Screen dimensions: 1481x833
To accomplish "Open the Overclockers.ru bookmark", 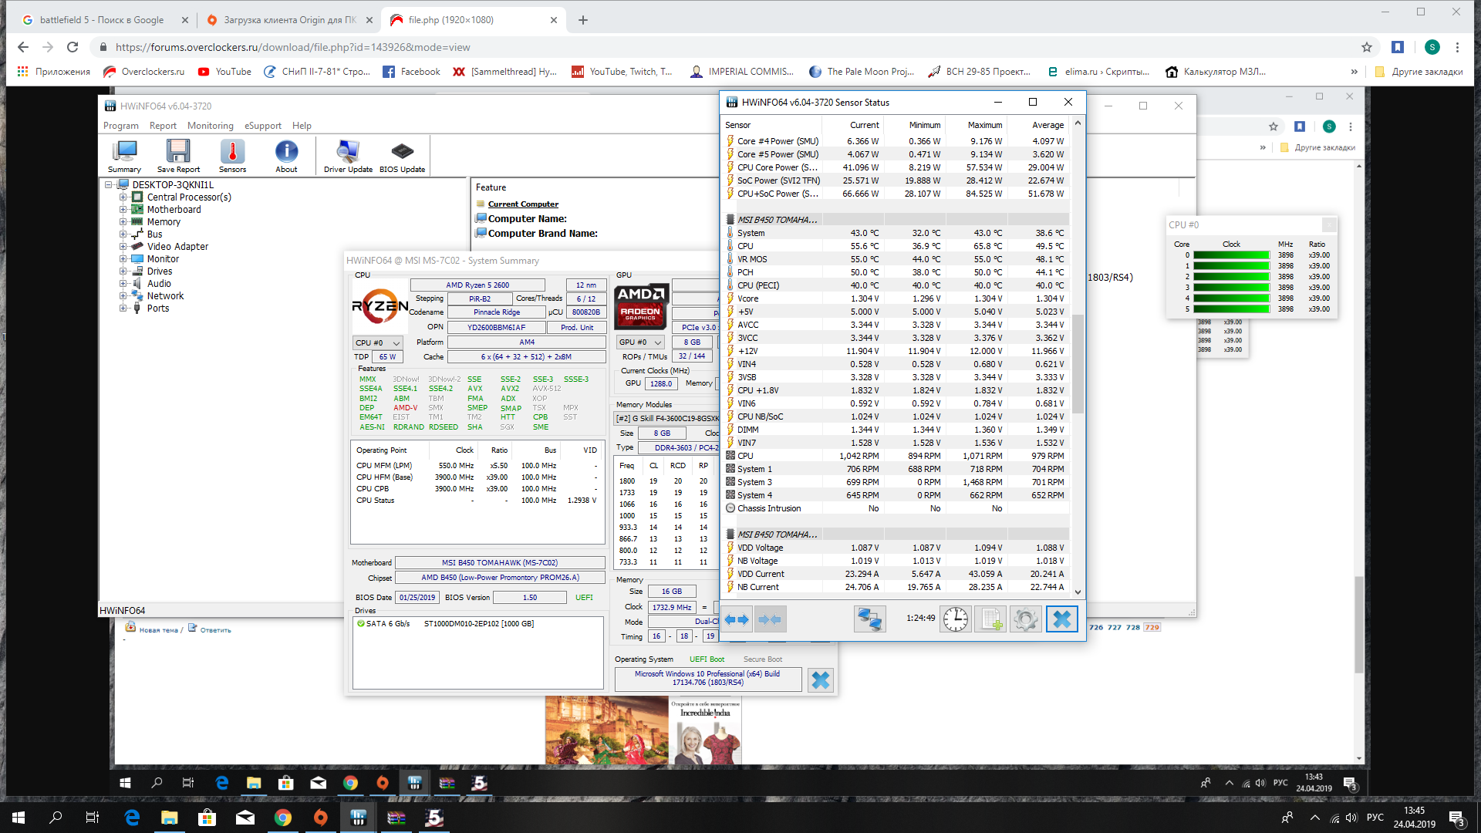I will pos(144,72).
